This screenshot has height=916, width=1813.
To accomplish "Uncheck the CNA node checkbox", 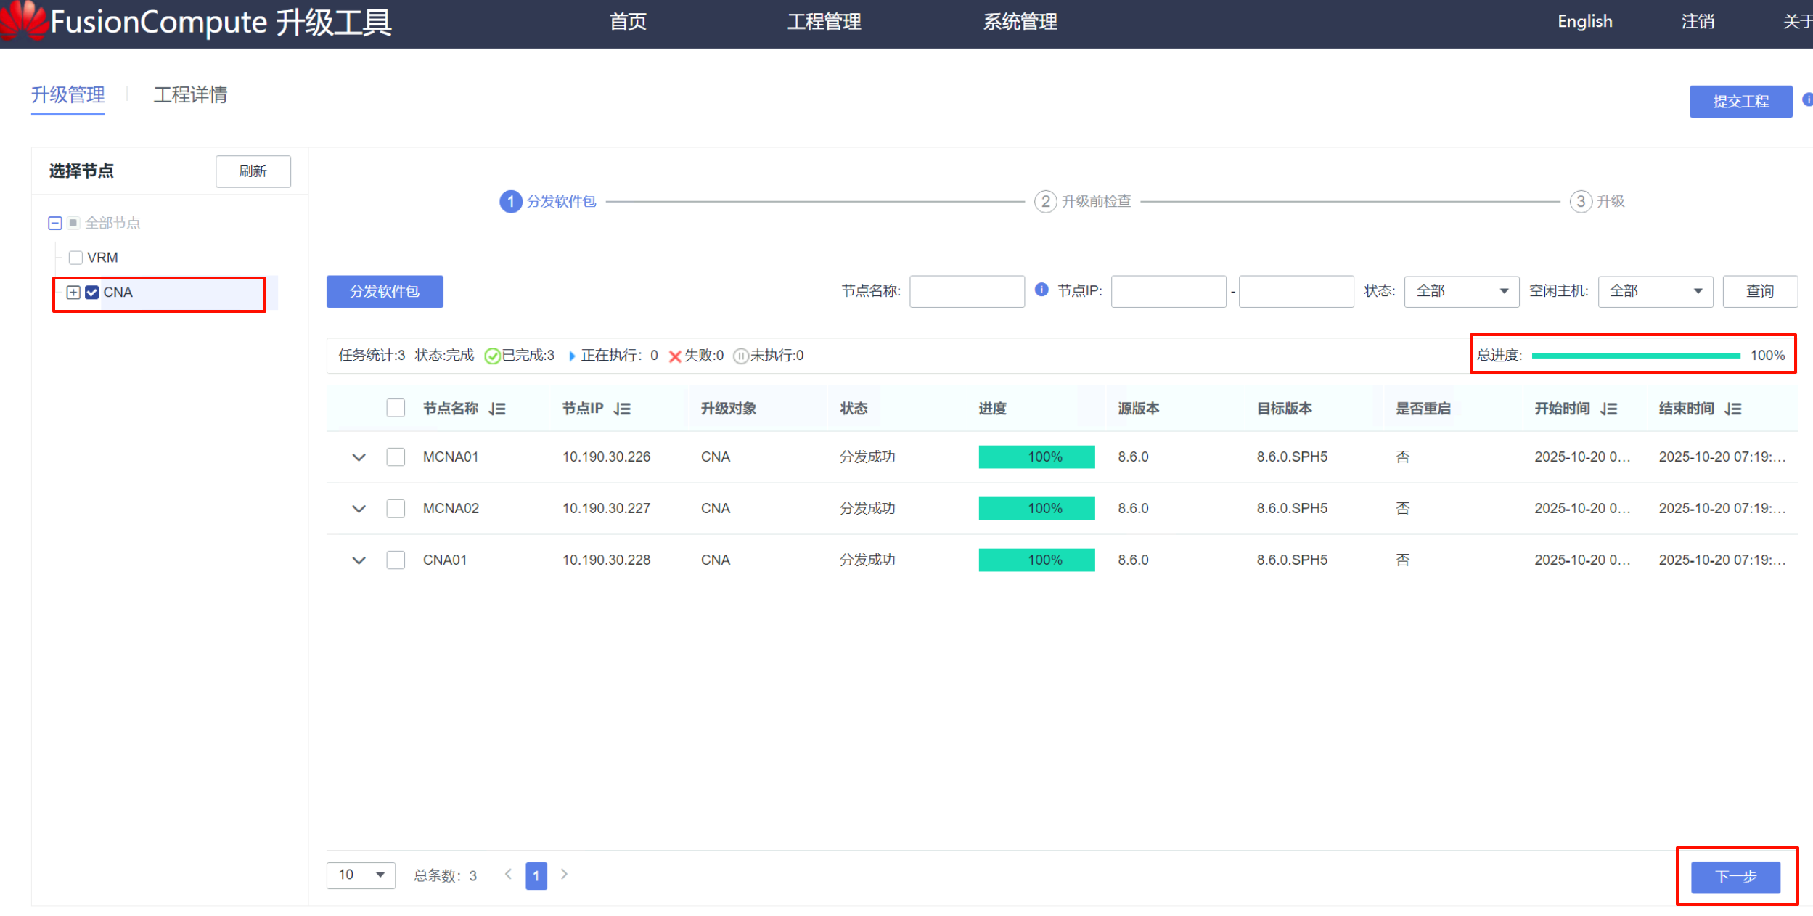I will point(92,293).
